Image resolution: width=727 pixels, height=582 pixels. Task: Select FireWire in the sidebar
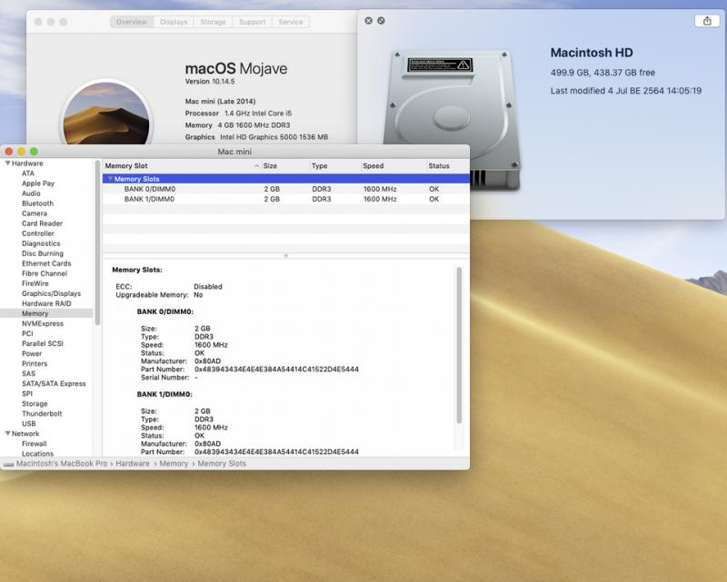[x=35, y=283]
